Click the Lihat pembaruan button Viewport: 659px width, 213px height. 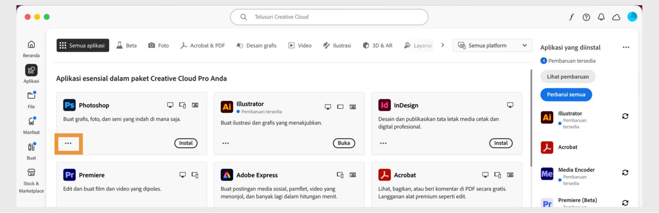tap(568, 77)
